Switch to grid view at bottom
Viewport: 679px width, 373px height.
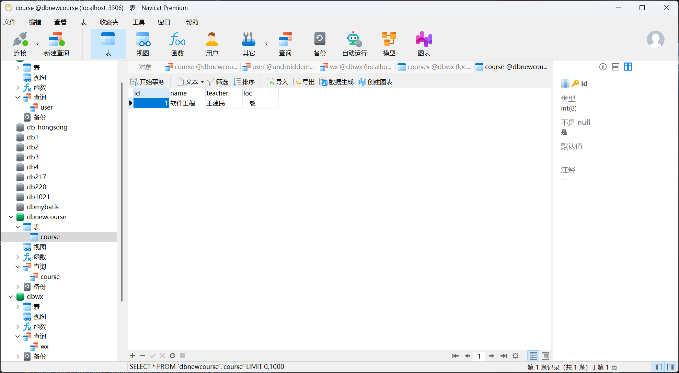tap(533, 356)
